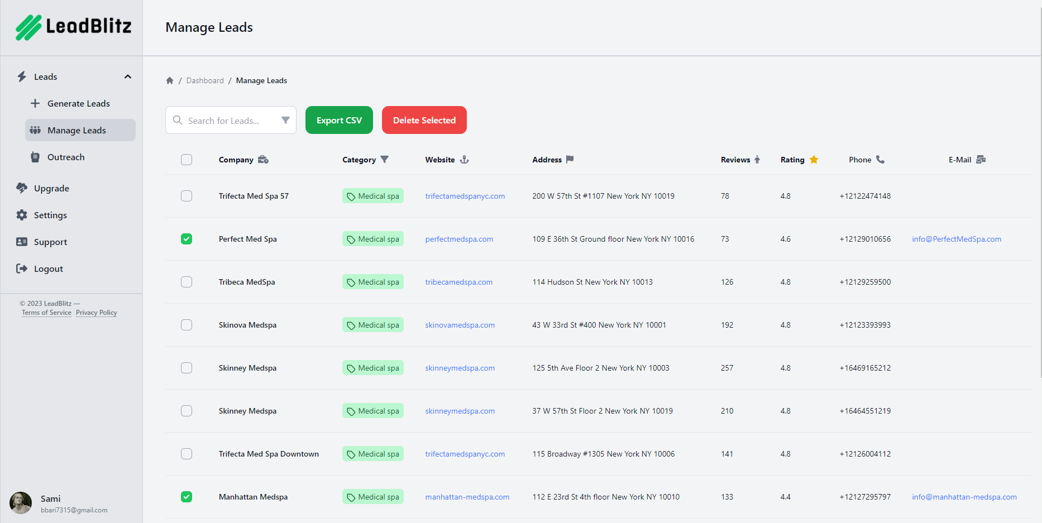Open Terms of Service link
The height and width of the screenshot is (523, 1042).
tap(46, 313)
